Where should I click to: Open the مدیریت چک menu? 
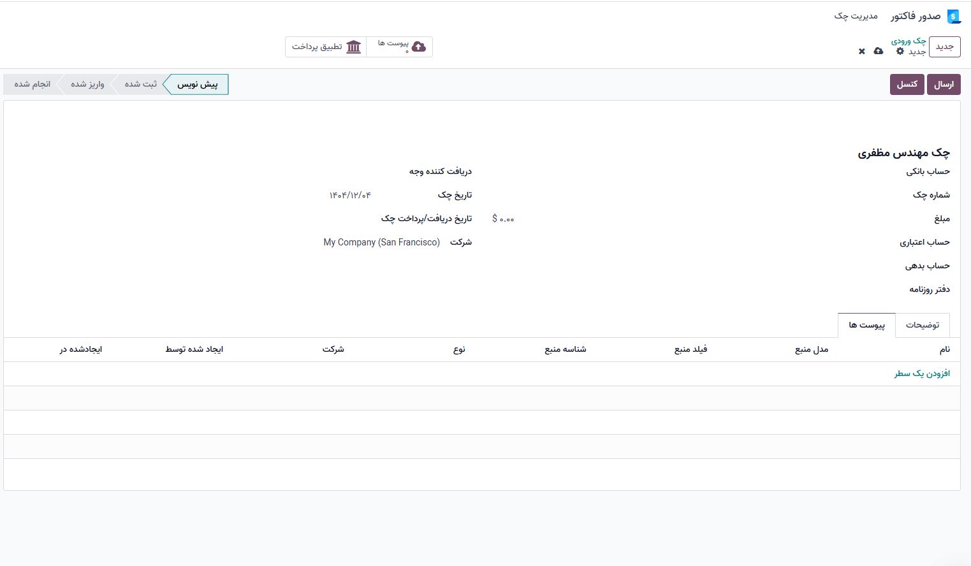coord(856,16)
